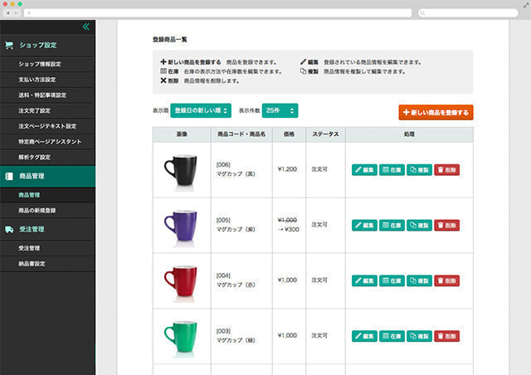Open the 25件 display count dropdown
This screenshot has width=531, height=375.
click(x=280, y=110)
